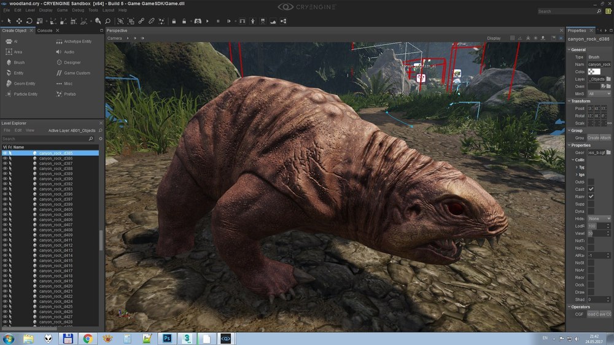Select the arrow selection tool in toolbar
Image resolution: width=614 pixels, height=345 pixels.
tap(9, 21)
